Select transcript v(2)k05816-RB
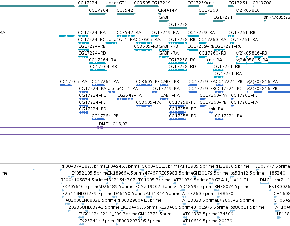The height and width of the screenshot is (226, 290). (263, 56)
